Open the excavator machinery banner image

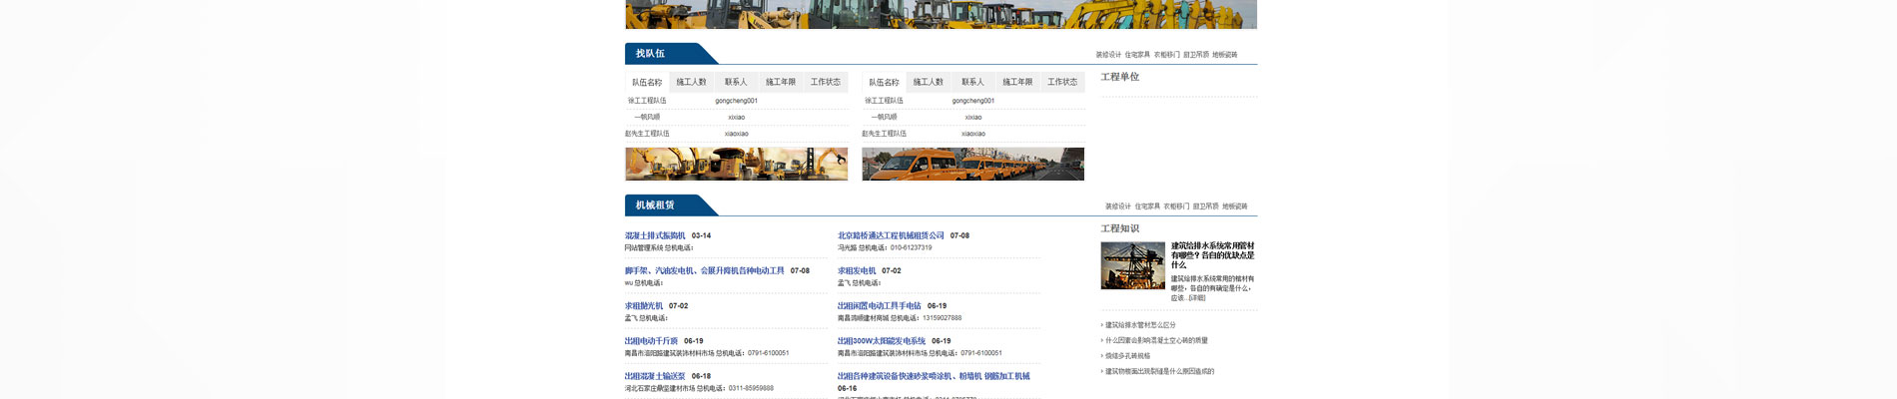point(736,165)
